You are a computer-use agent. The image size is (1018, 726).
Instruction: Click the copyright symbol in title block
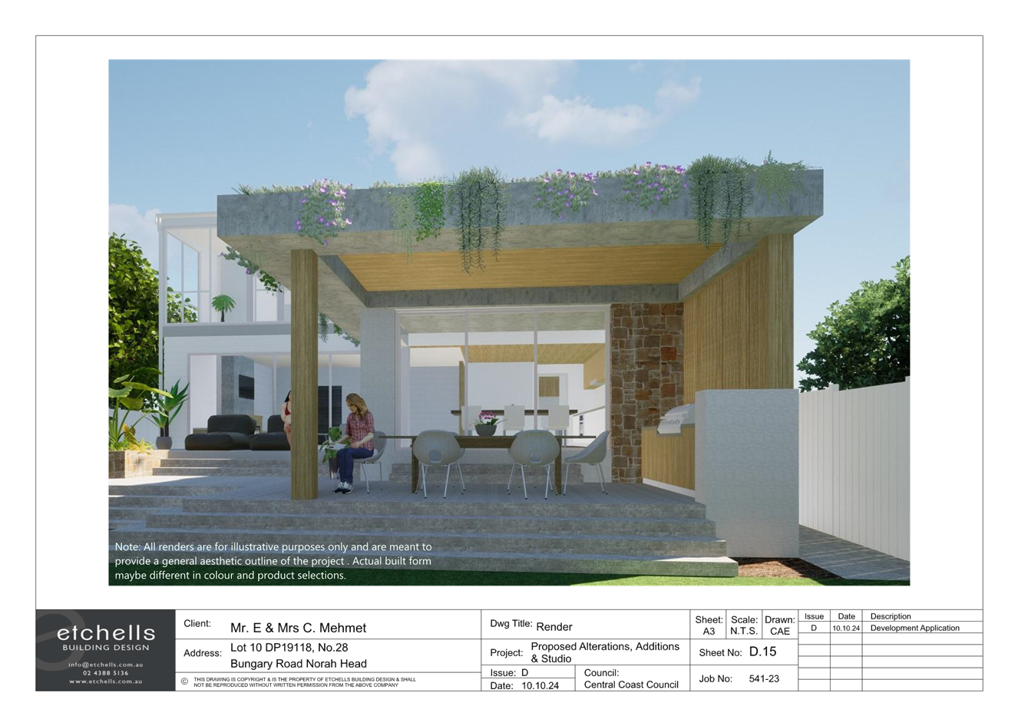(184, 681)
